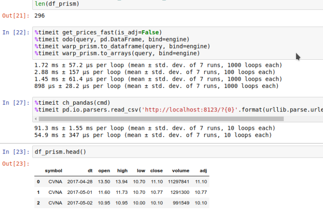323x209 pixels.
Task: Select the In [23] cell prompt
Action: [16, 152]
